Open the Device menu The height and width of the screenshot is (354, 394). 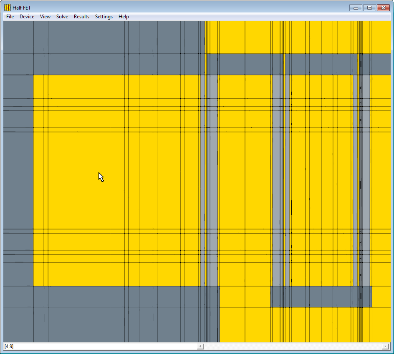tap(27, 17)
